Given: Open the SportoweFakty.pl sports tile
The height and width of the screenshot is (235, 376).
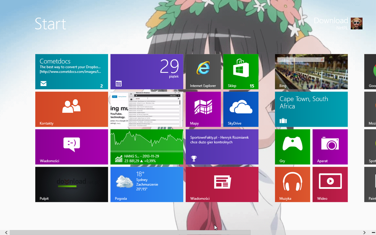Looking at the screenshot, I should [222, 147].
